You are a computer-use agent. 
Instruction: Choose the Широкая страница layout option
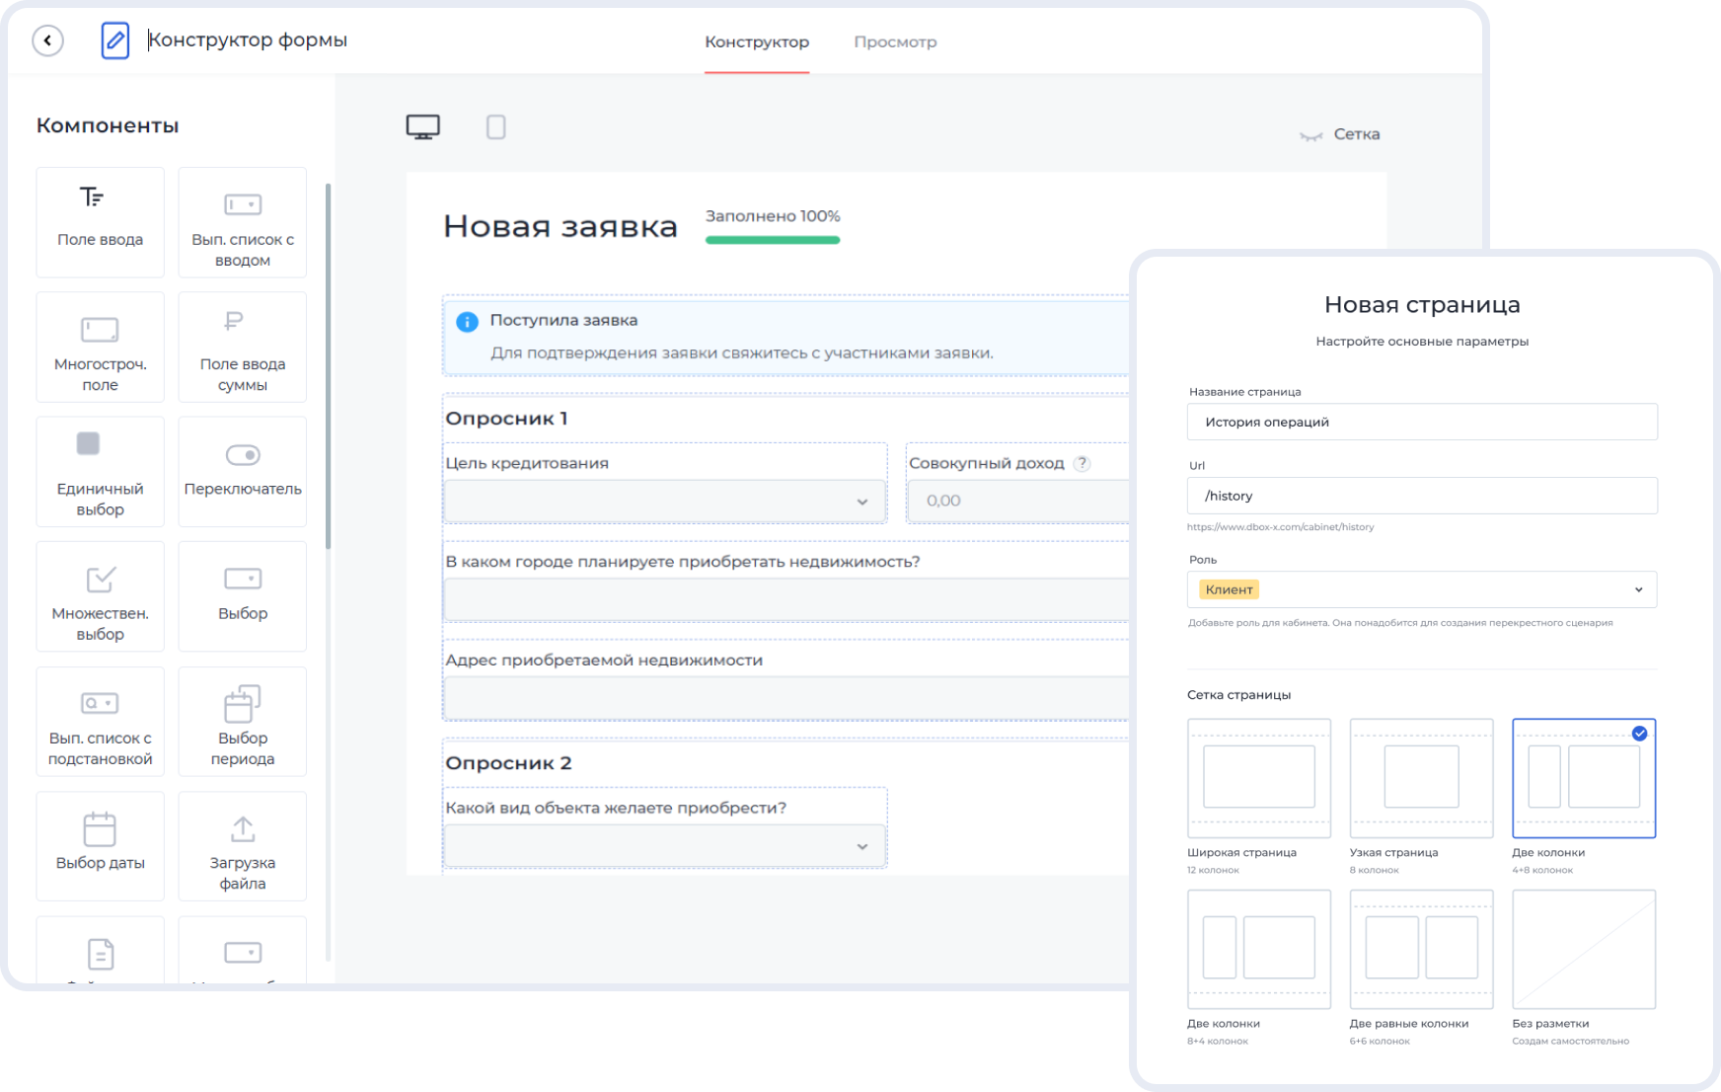coord(1258,778)
